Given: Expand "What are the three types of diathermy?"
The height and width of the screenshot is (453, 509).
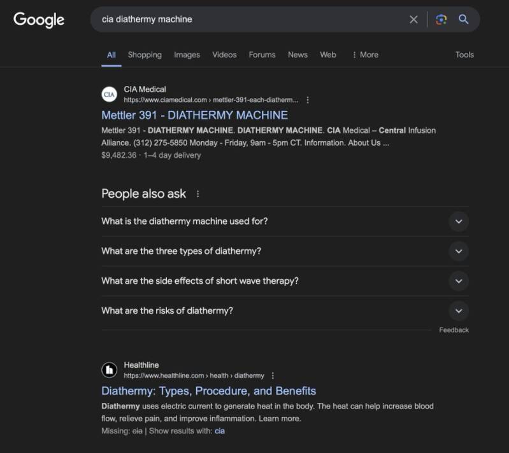Looking at the screenshot, I should coord(458,251).
